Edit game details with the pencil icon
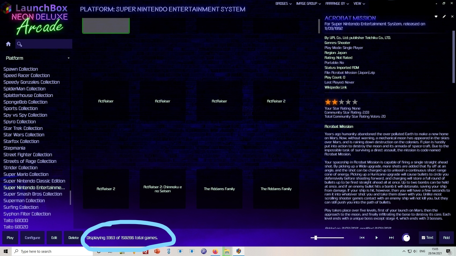The height and width of the screenshot is (256, 456). point(444,17)
